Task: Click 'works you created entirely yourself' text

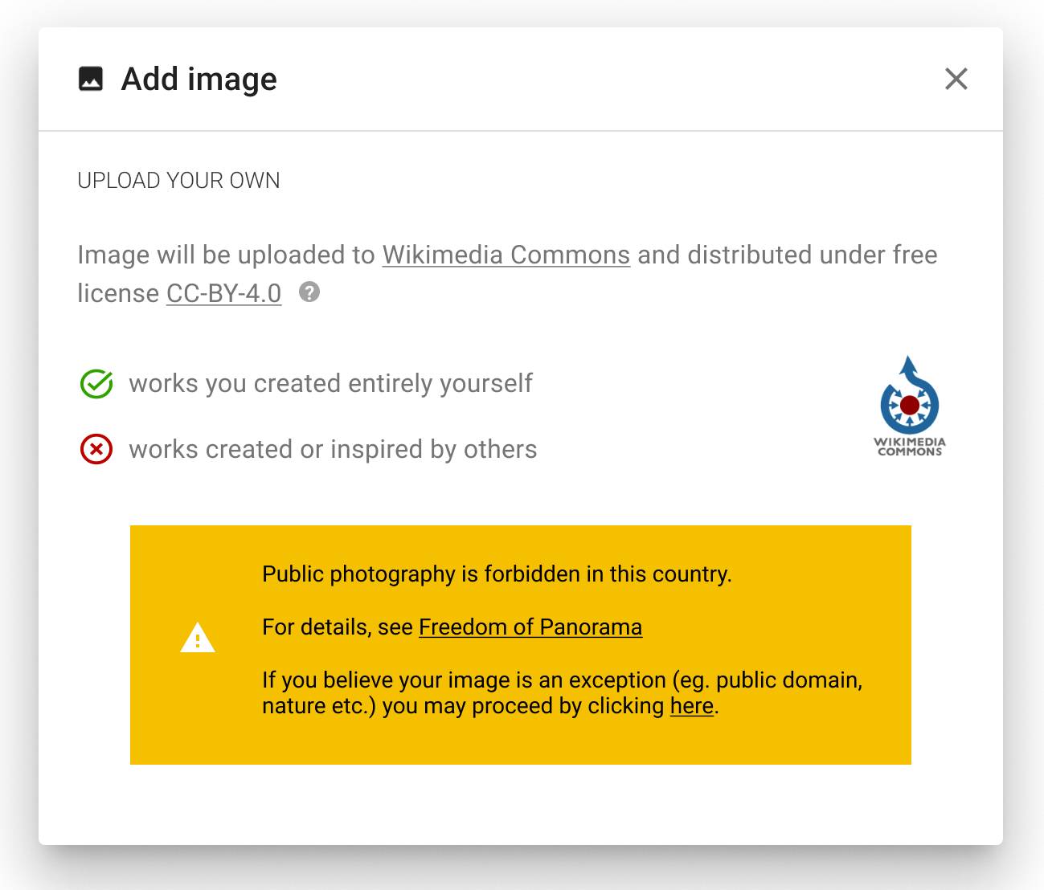Action: [330, 383]
